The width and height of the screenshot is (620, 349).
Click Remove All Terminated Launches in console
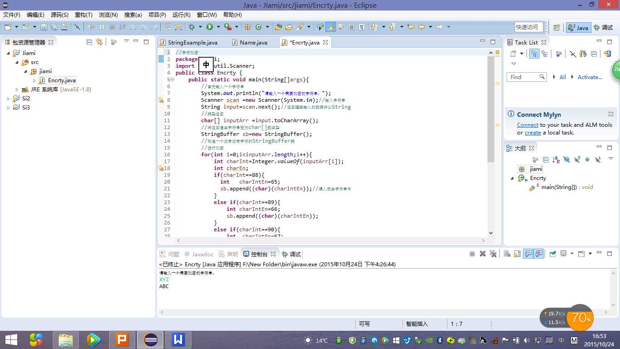click(x=493, y=254)
